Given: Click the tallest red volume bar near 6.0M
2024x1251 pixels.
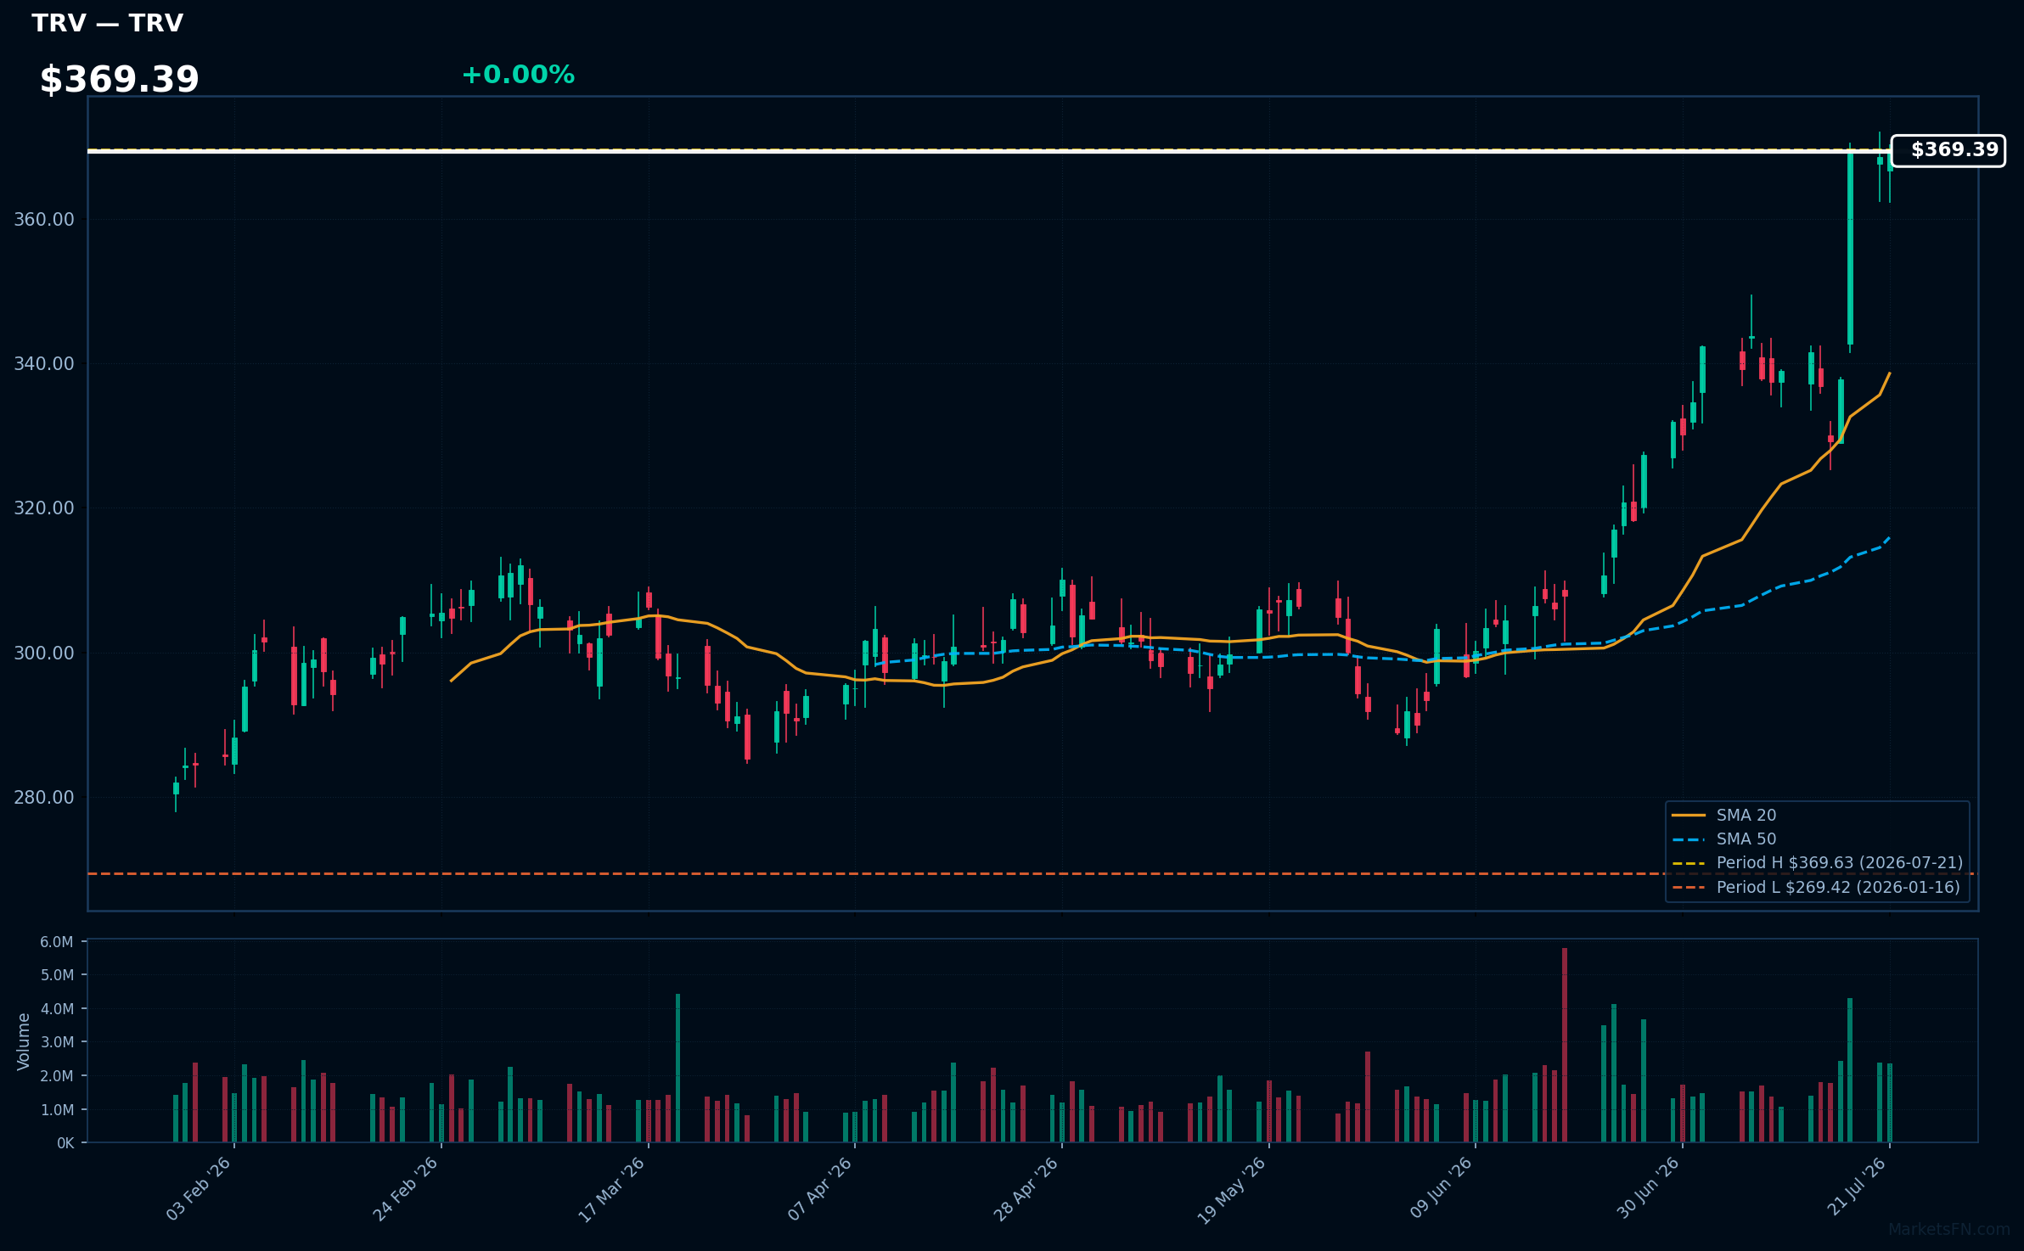Looking at the screenshot, I should click(x=1565, y=1045).
